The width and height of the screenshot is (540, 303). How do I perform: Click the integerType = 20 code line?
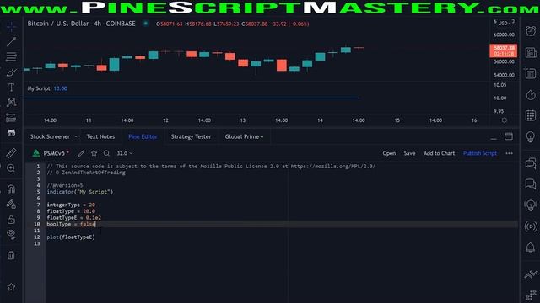point(71,205)
